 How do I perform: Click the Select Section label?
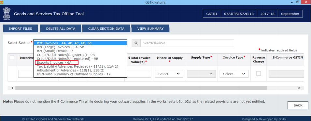pos(19,43)
